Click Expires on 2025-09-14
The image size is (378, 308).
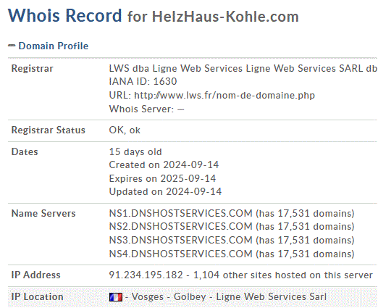click(162, 178)
